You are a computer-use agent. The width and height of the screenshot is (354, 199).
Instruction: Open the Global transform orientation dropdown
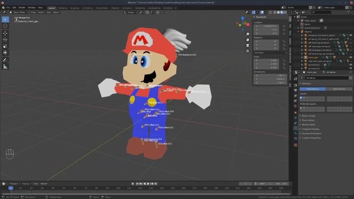[x=131, y=12]
